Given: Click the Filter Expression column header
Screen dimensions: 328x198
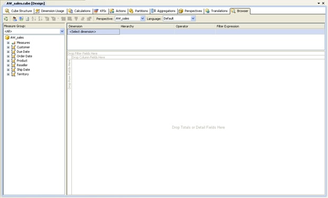Looking at the screenshot, I should click(270, 26).
